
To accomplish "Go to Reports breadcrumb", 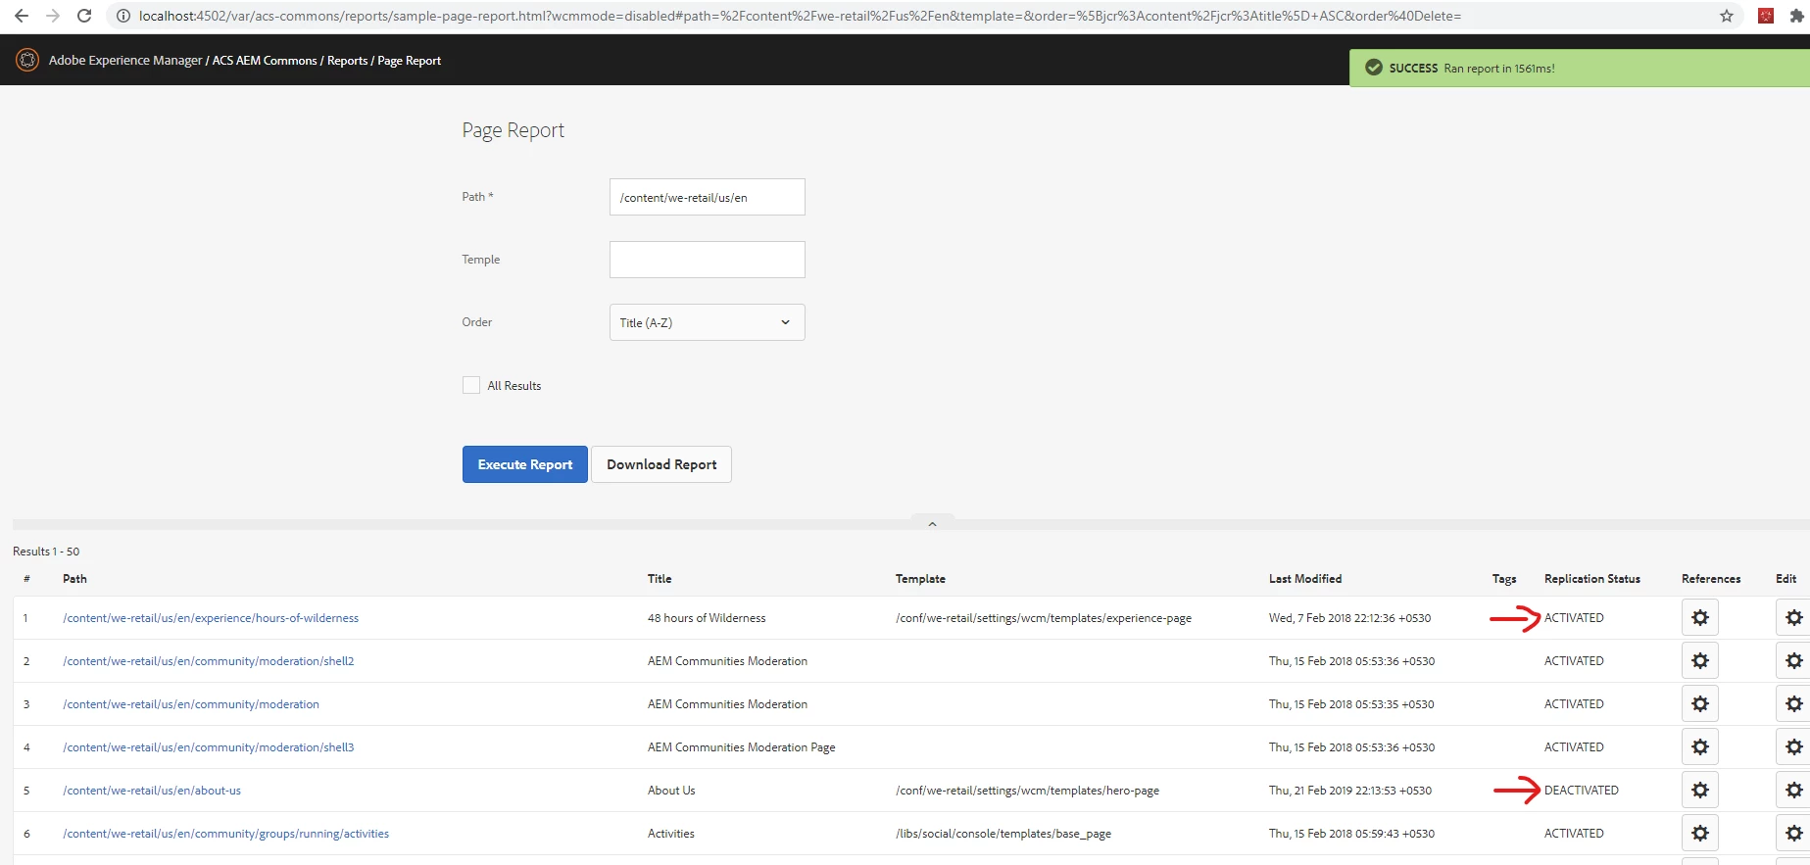I will coord(347,61).
